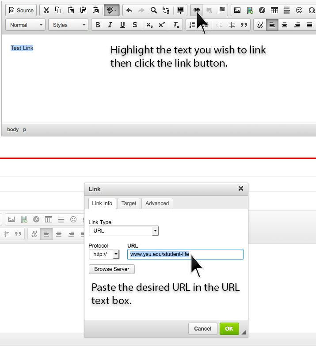The image size is (316, 346).
Task: Toggle Strikethrough formatting
Action: point(135,25)
